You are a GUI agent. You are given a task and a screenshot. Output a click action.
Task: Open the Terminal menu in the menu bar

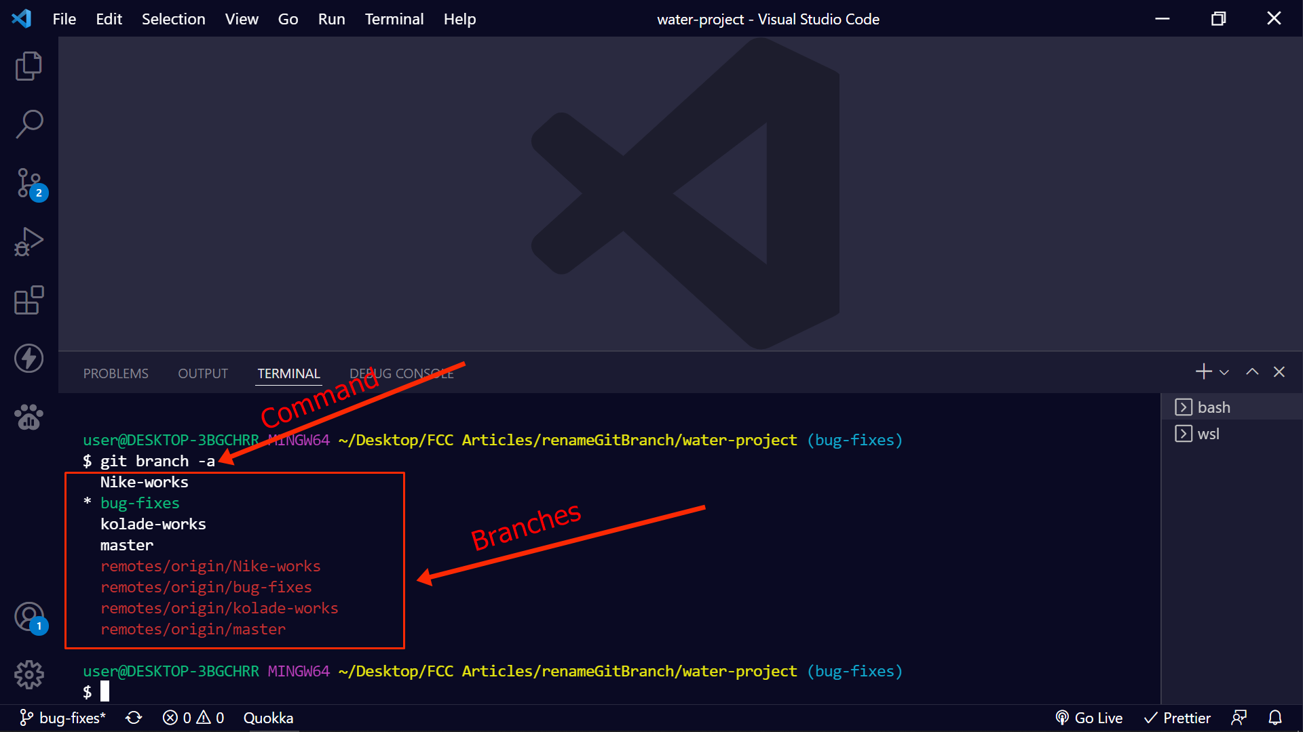tap(394, 19)
